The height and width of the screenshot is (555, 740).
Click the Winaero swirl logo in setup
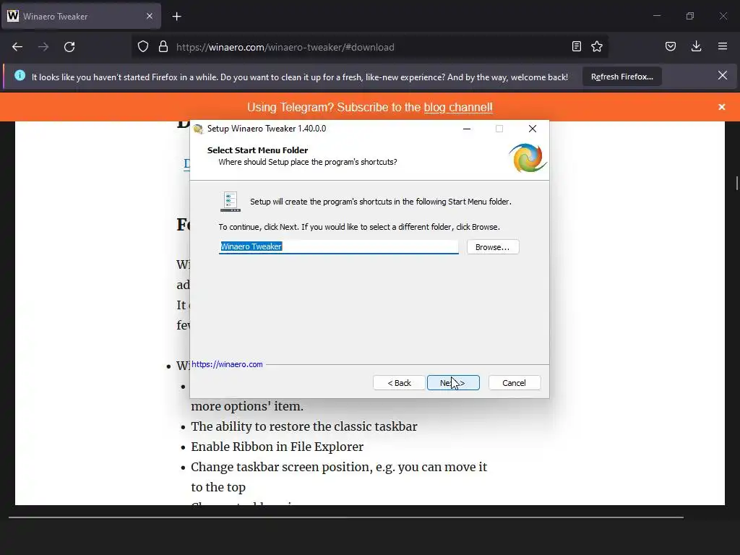[x=527, y=158]
